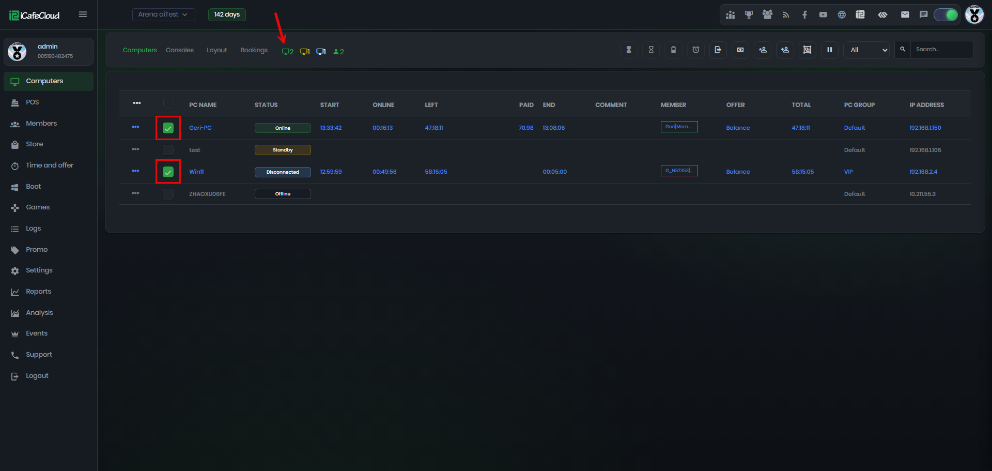
Task: Open Members in the sidebar
Action: 49,124
